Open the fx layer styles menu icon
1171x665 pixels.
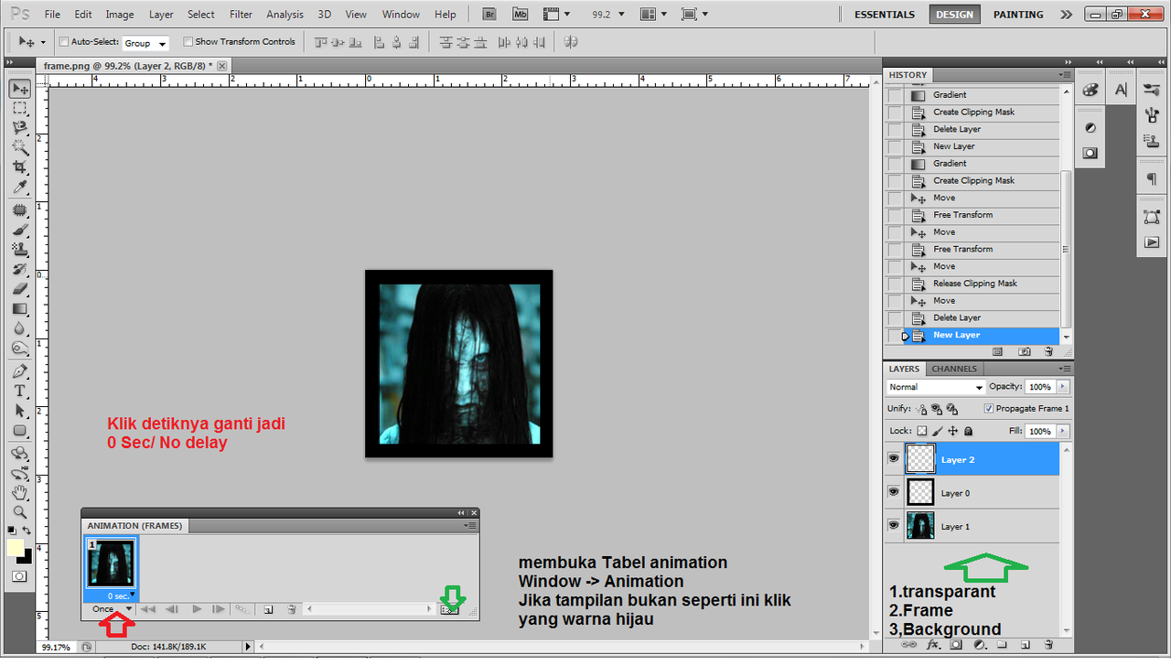[x=933, y=645]
